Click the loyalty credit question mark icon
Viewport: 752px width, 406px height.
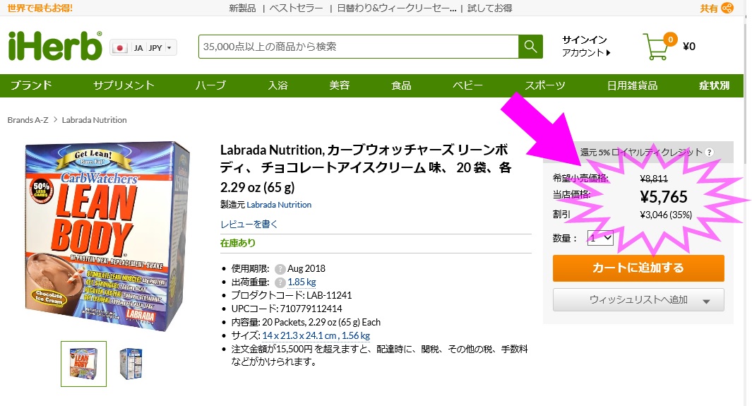click(x=709, y=153)
